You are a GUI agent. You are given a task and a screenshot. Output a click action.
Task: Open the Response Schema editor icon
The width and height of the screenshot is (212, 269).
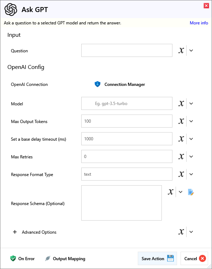point(191,192)
